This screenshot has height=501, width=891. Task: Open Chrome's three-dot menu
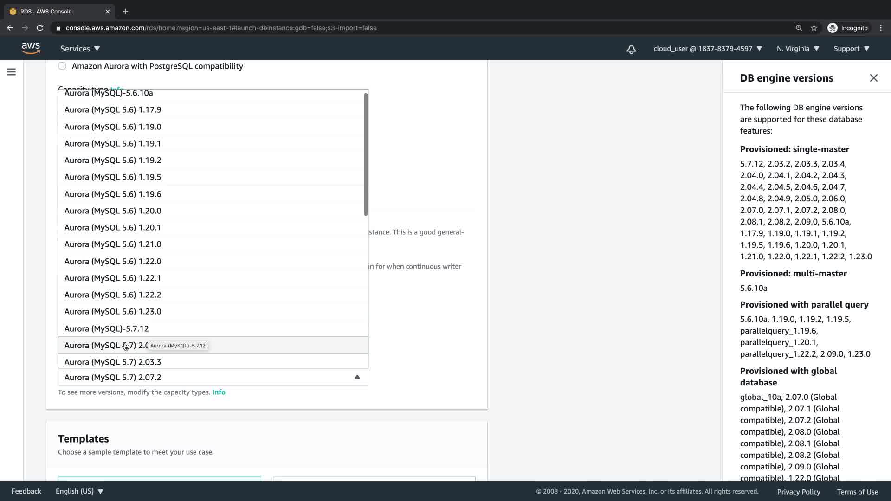pyautogui.click(x=881, y=28)
